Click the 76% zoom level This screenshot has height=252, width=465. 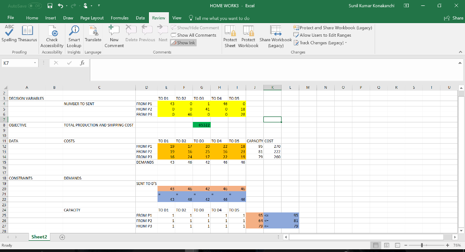(x=457, y=245)
